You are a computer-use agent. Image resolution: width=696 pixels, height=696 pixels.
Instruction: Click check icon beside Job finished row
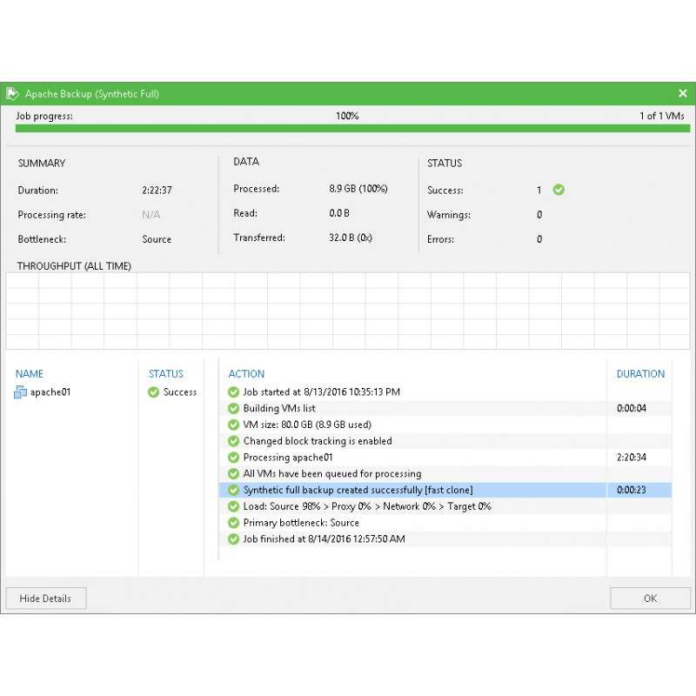click(x=233, y=539)
